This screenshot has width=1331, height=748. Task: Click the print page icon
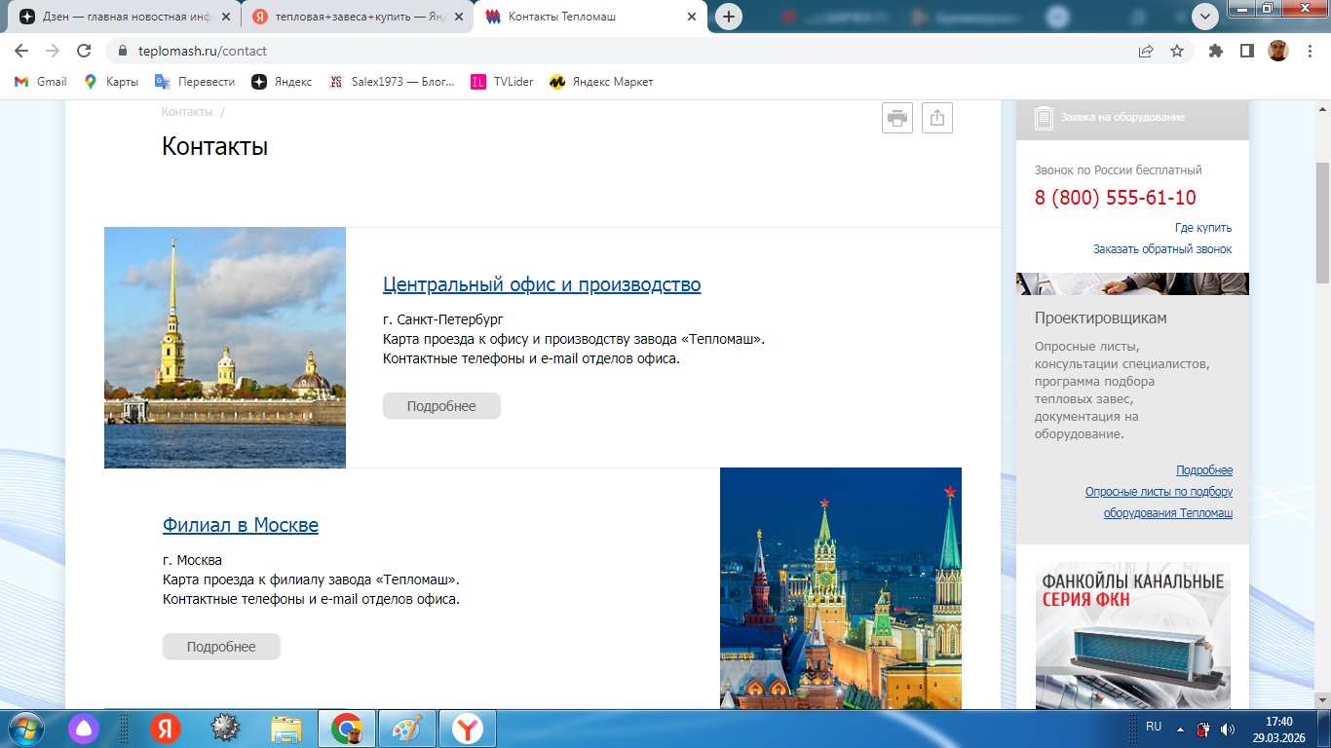pyautogui.click(x=896, y=118)
